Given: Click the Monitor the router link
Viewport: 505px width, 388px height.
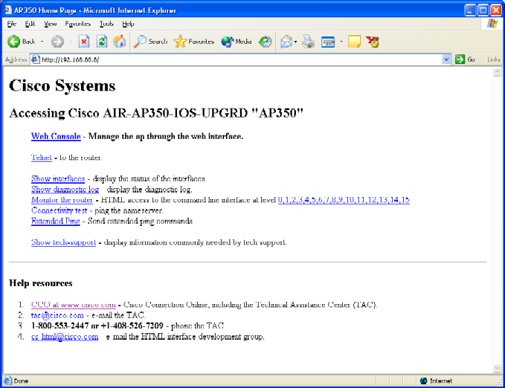Looking at the screenshot, I should coord(62,200).
